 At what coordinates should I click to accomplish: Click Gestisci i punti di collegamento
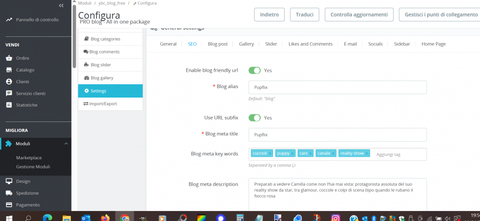[440, 15]
